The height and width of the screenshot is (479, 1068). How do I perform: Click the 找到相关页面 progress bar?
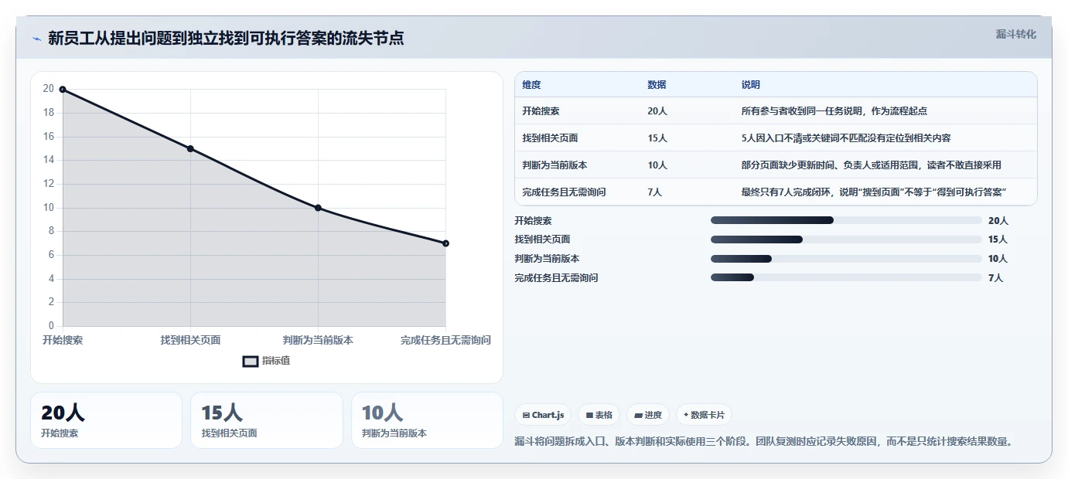tap(846, 239)
